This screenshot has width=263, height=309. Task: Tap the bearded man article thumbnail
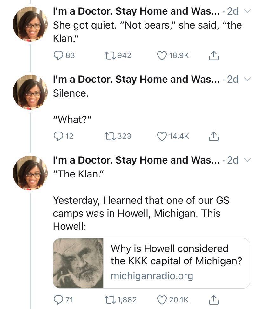pyautogui.click(x=78, y=263)
